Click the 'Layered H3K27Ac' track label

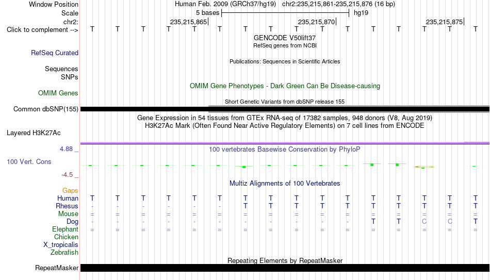tap(34, 133)
